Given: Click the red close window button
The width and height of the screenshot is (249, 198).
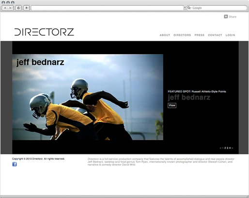Looking at the screenshot, I should tap(3, 2).
